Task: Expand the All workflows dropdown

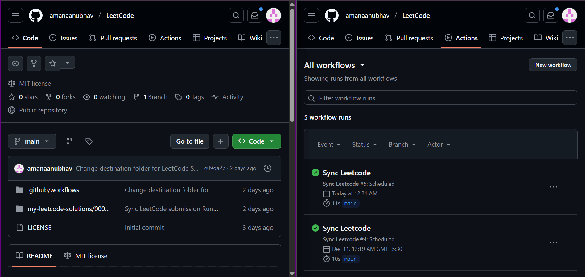Action: [x=334, y=65]
